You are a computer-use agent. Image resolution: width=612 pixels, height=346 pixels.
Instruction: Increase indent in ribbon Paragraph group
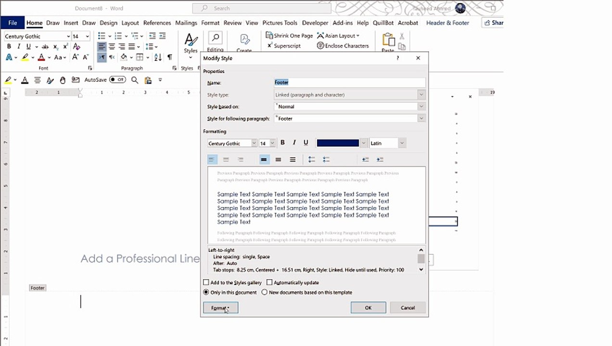click(x=163, y=36)
